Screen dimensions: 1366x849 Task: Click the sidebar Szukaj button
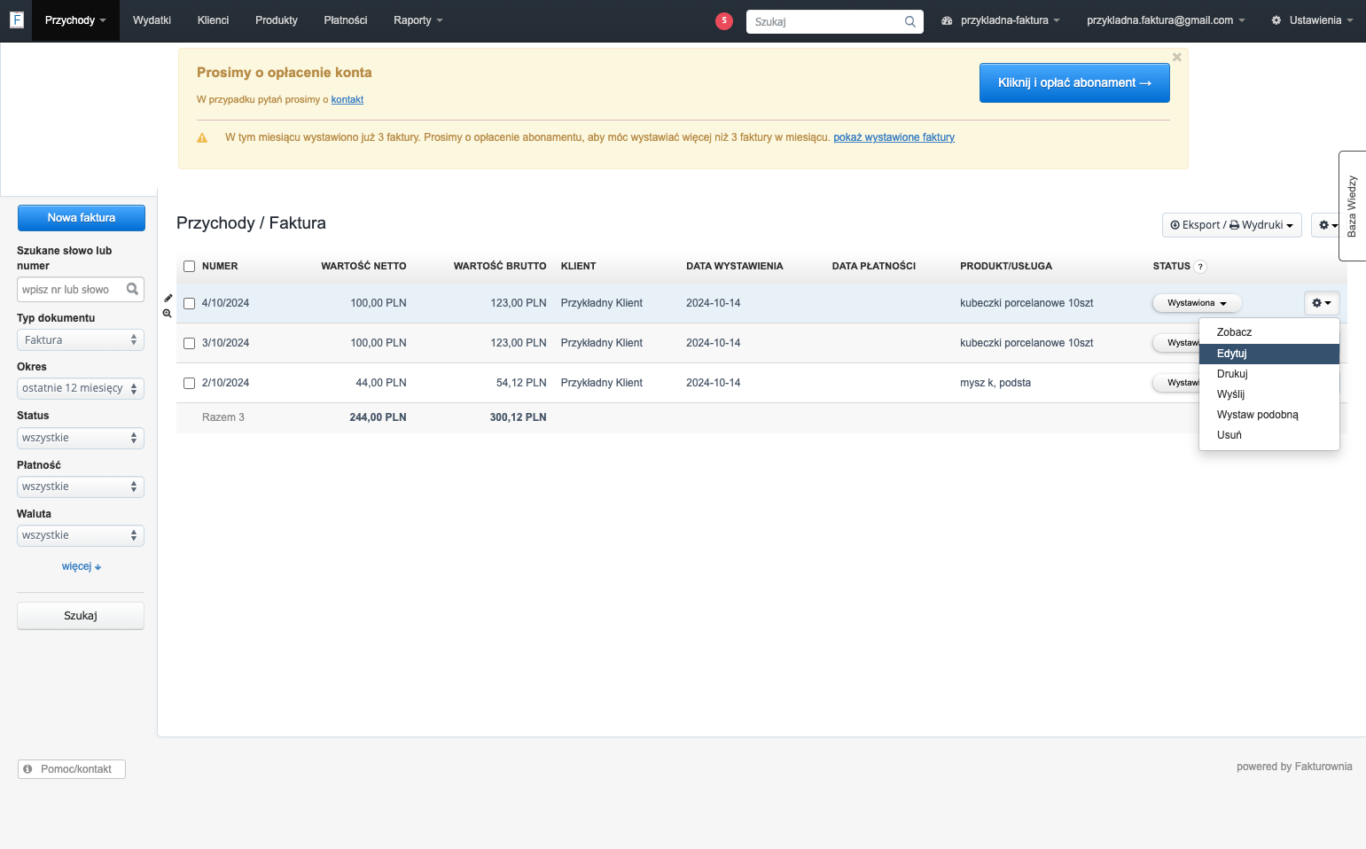point(81,616)
